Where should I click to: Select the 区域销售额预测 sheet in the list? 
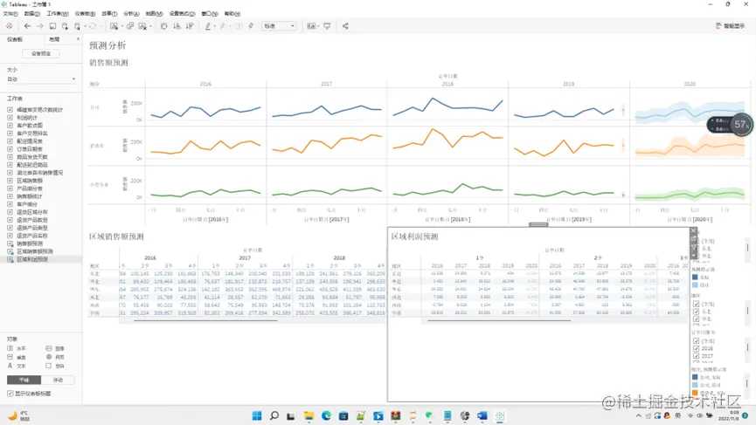[x=35, y=251]
